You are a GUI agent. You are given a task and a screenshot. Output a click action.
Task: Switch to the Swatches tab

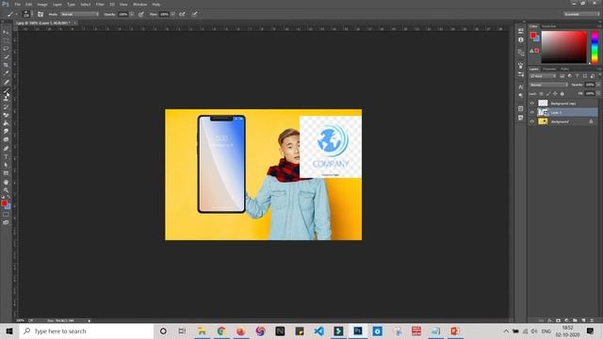[548, 26]
